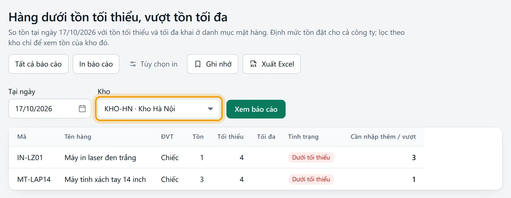Click the sliders icon for Tùy chọn in

point(133,64)
